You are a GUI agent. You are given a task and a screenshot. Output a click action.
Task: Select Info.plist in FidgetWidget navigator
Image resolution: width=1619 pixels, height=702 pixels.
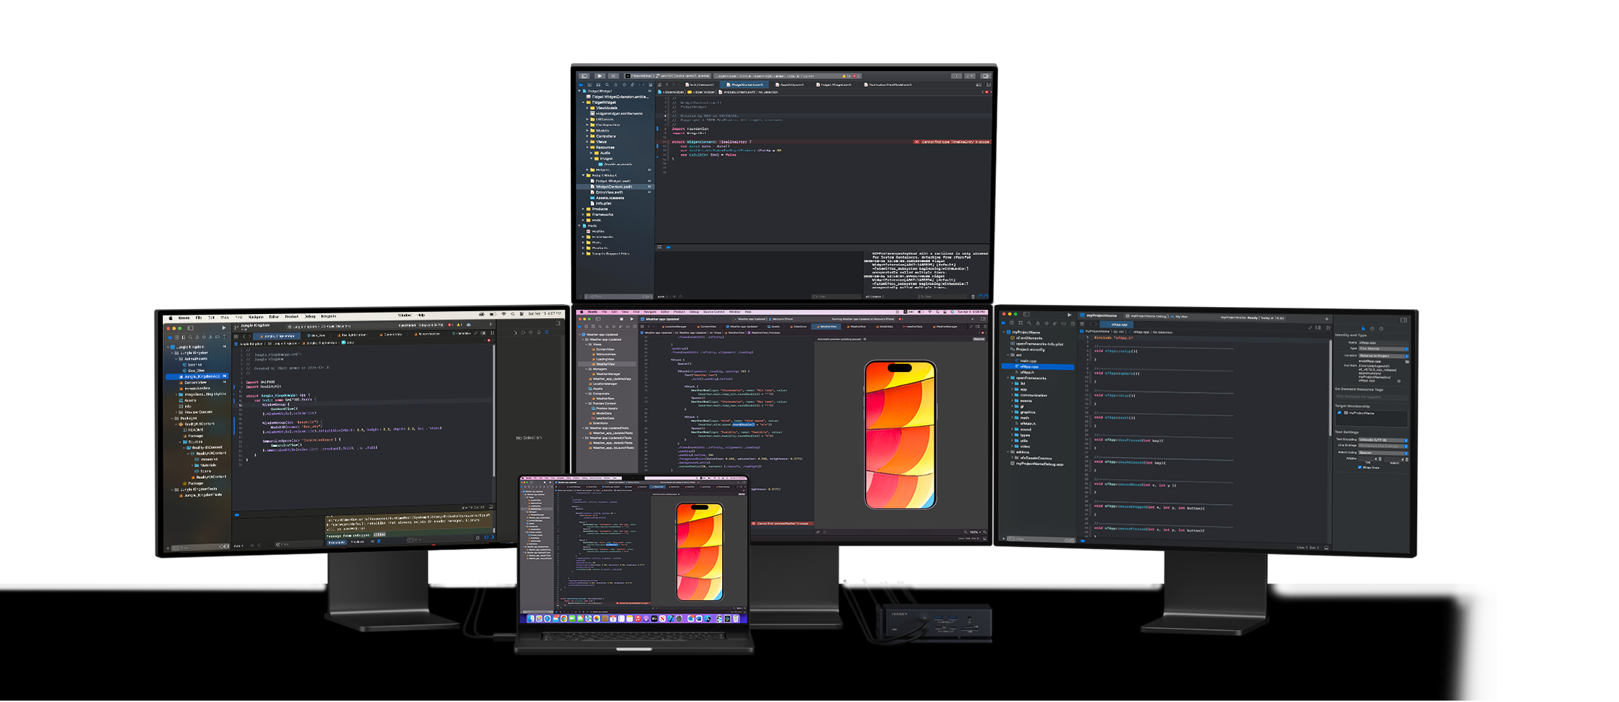pos(603,203)
